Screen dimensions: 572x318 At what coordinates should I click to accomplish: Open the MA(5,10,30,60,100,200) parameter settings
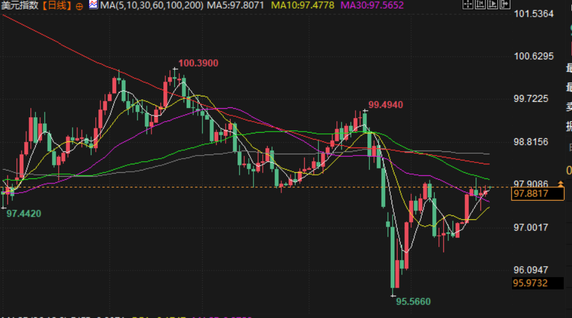(152, 6)
